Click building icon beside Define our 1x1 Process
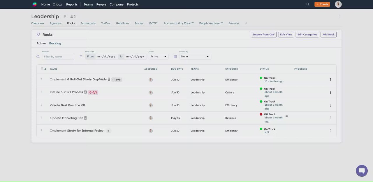373x182 pixels. (x=85, y=92)
